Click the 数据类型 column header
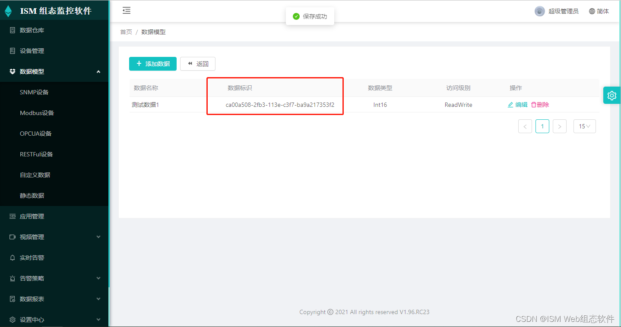Screen dimensions: 621x327 [x=380, y=88]
